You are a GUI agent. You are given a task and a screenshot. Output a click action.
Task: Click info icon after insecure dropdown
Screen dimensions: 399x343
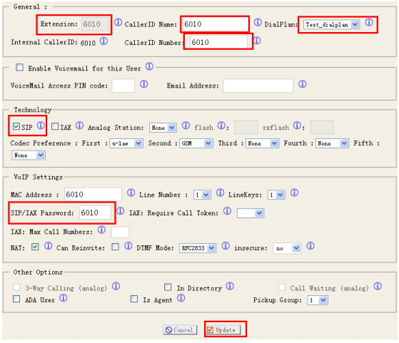[x=310, y=246]
